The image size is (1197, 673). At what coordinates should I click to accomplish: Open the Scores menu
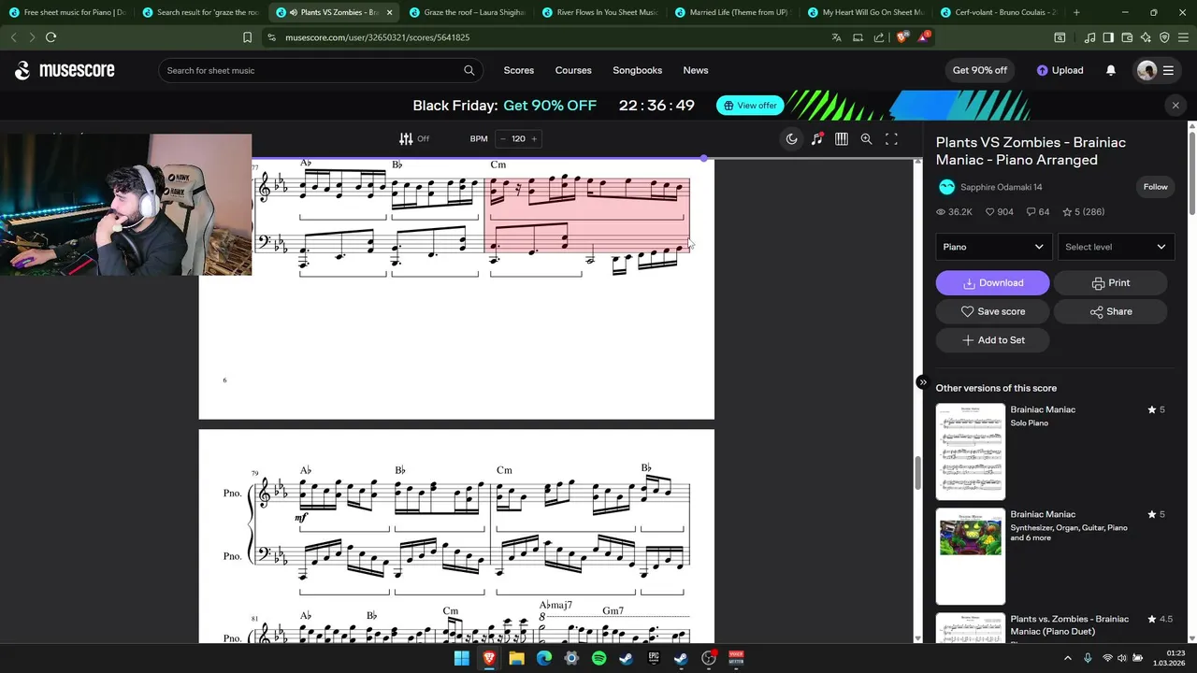[519, 70]
